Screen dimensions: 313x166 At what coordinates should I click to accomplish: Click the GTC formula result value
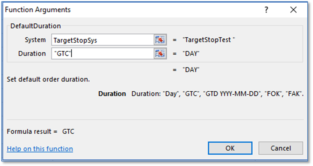[x=69, y=132]
